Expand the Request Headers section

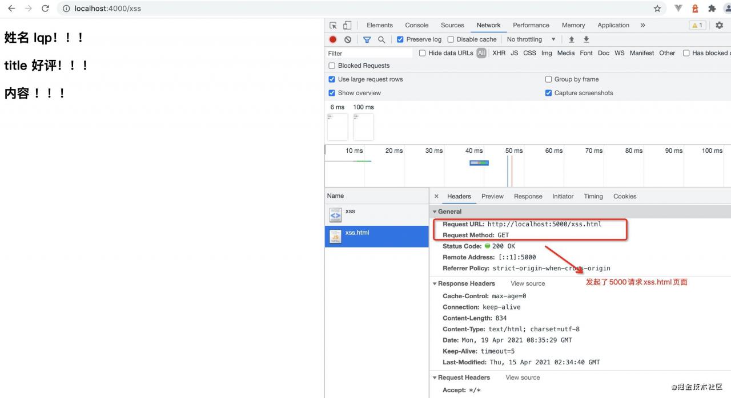[x=435, y=377]
